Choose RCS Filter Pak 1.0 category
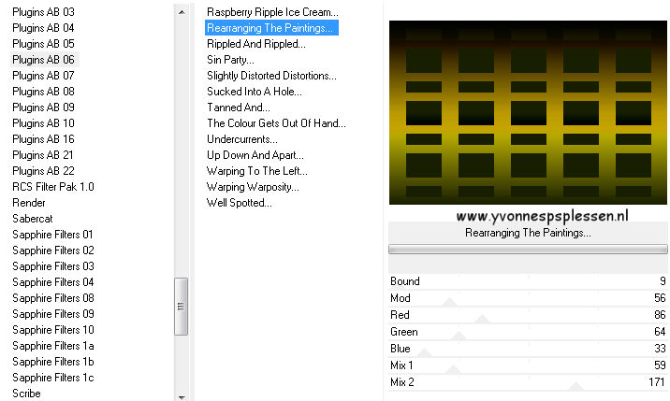Viewport: 670px width, 401px height. (53, 187)
